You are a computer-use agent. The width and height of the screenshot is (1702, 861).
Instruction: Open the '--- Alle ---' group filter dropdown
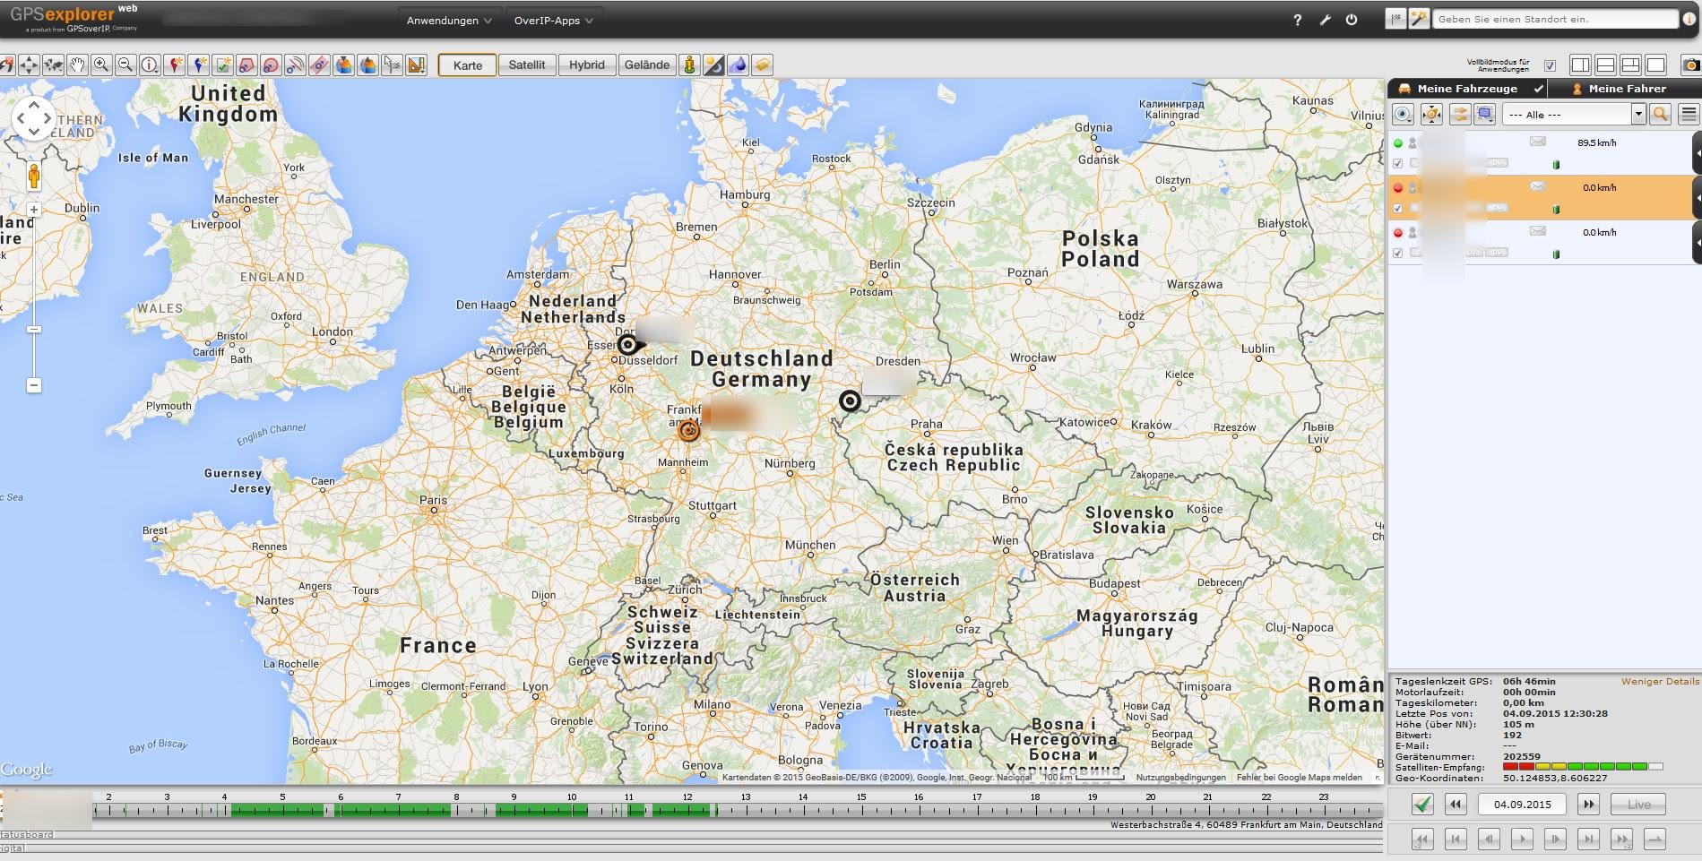pos(1575,114)
